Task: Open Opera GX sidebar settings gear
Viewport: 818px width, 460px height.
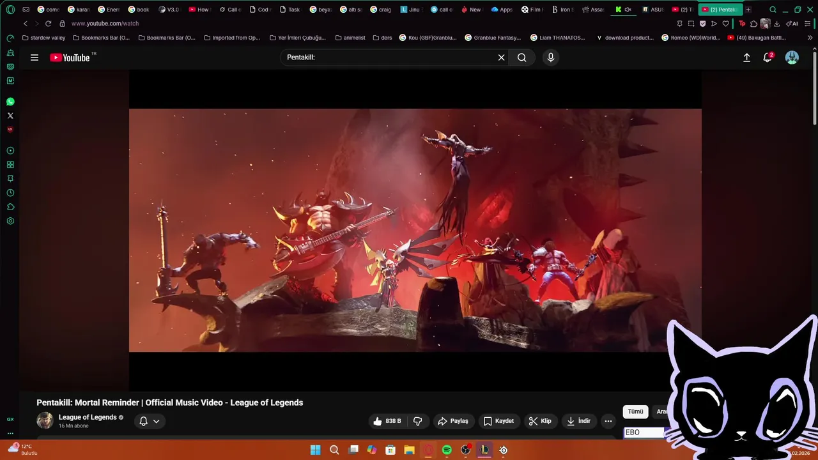Action: coord(10,221)
